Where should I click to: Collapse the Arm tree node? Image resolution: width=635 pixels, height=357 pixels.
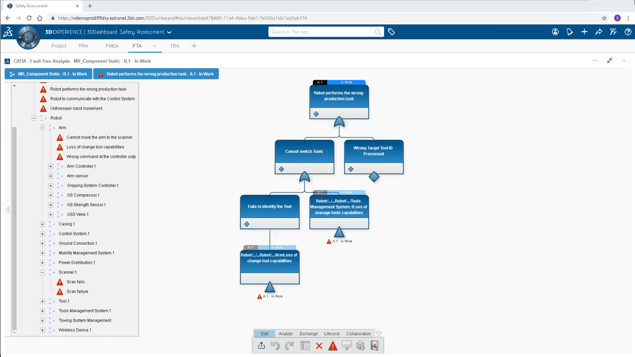tap(42, 128)
